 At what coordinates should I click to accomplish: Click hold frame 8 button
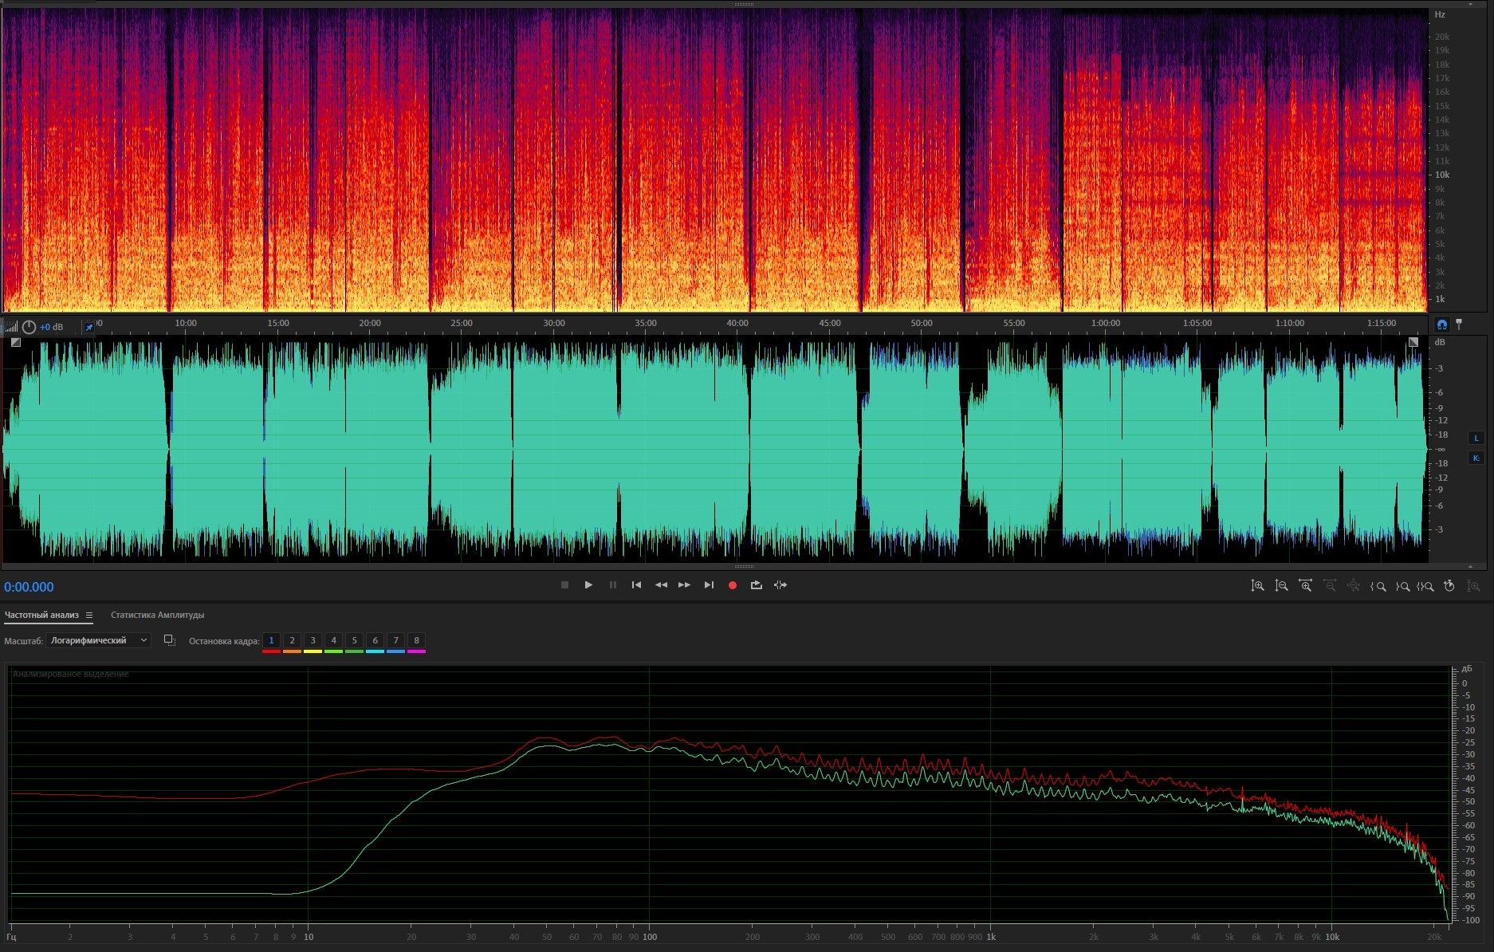(x=416, y=641)
